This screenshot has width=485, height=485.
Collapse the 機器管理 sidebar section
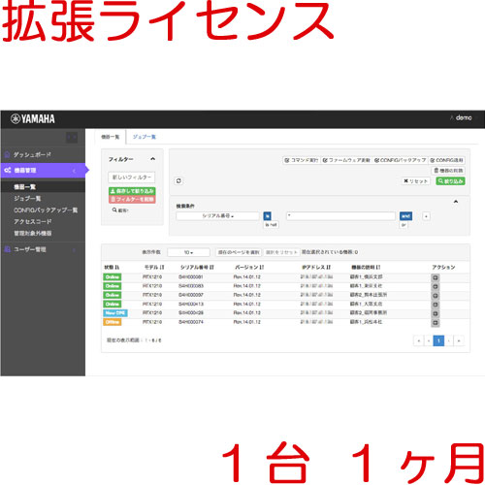click(43, 171)
